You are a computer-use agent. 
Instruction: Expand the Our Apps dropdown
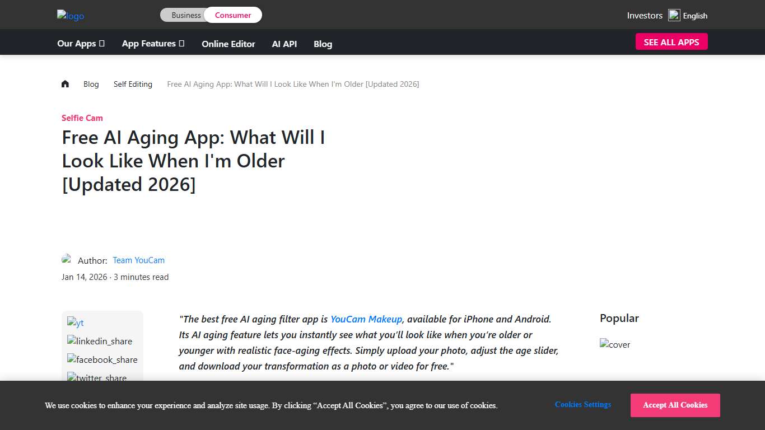(81, 43)
